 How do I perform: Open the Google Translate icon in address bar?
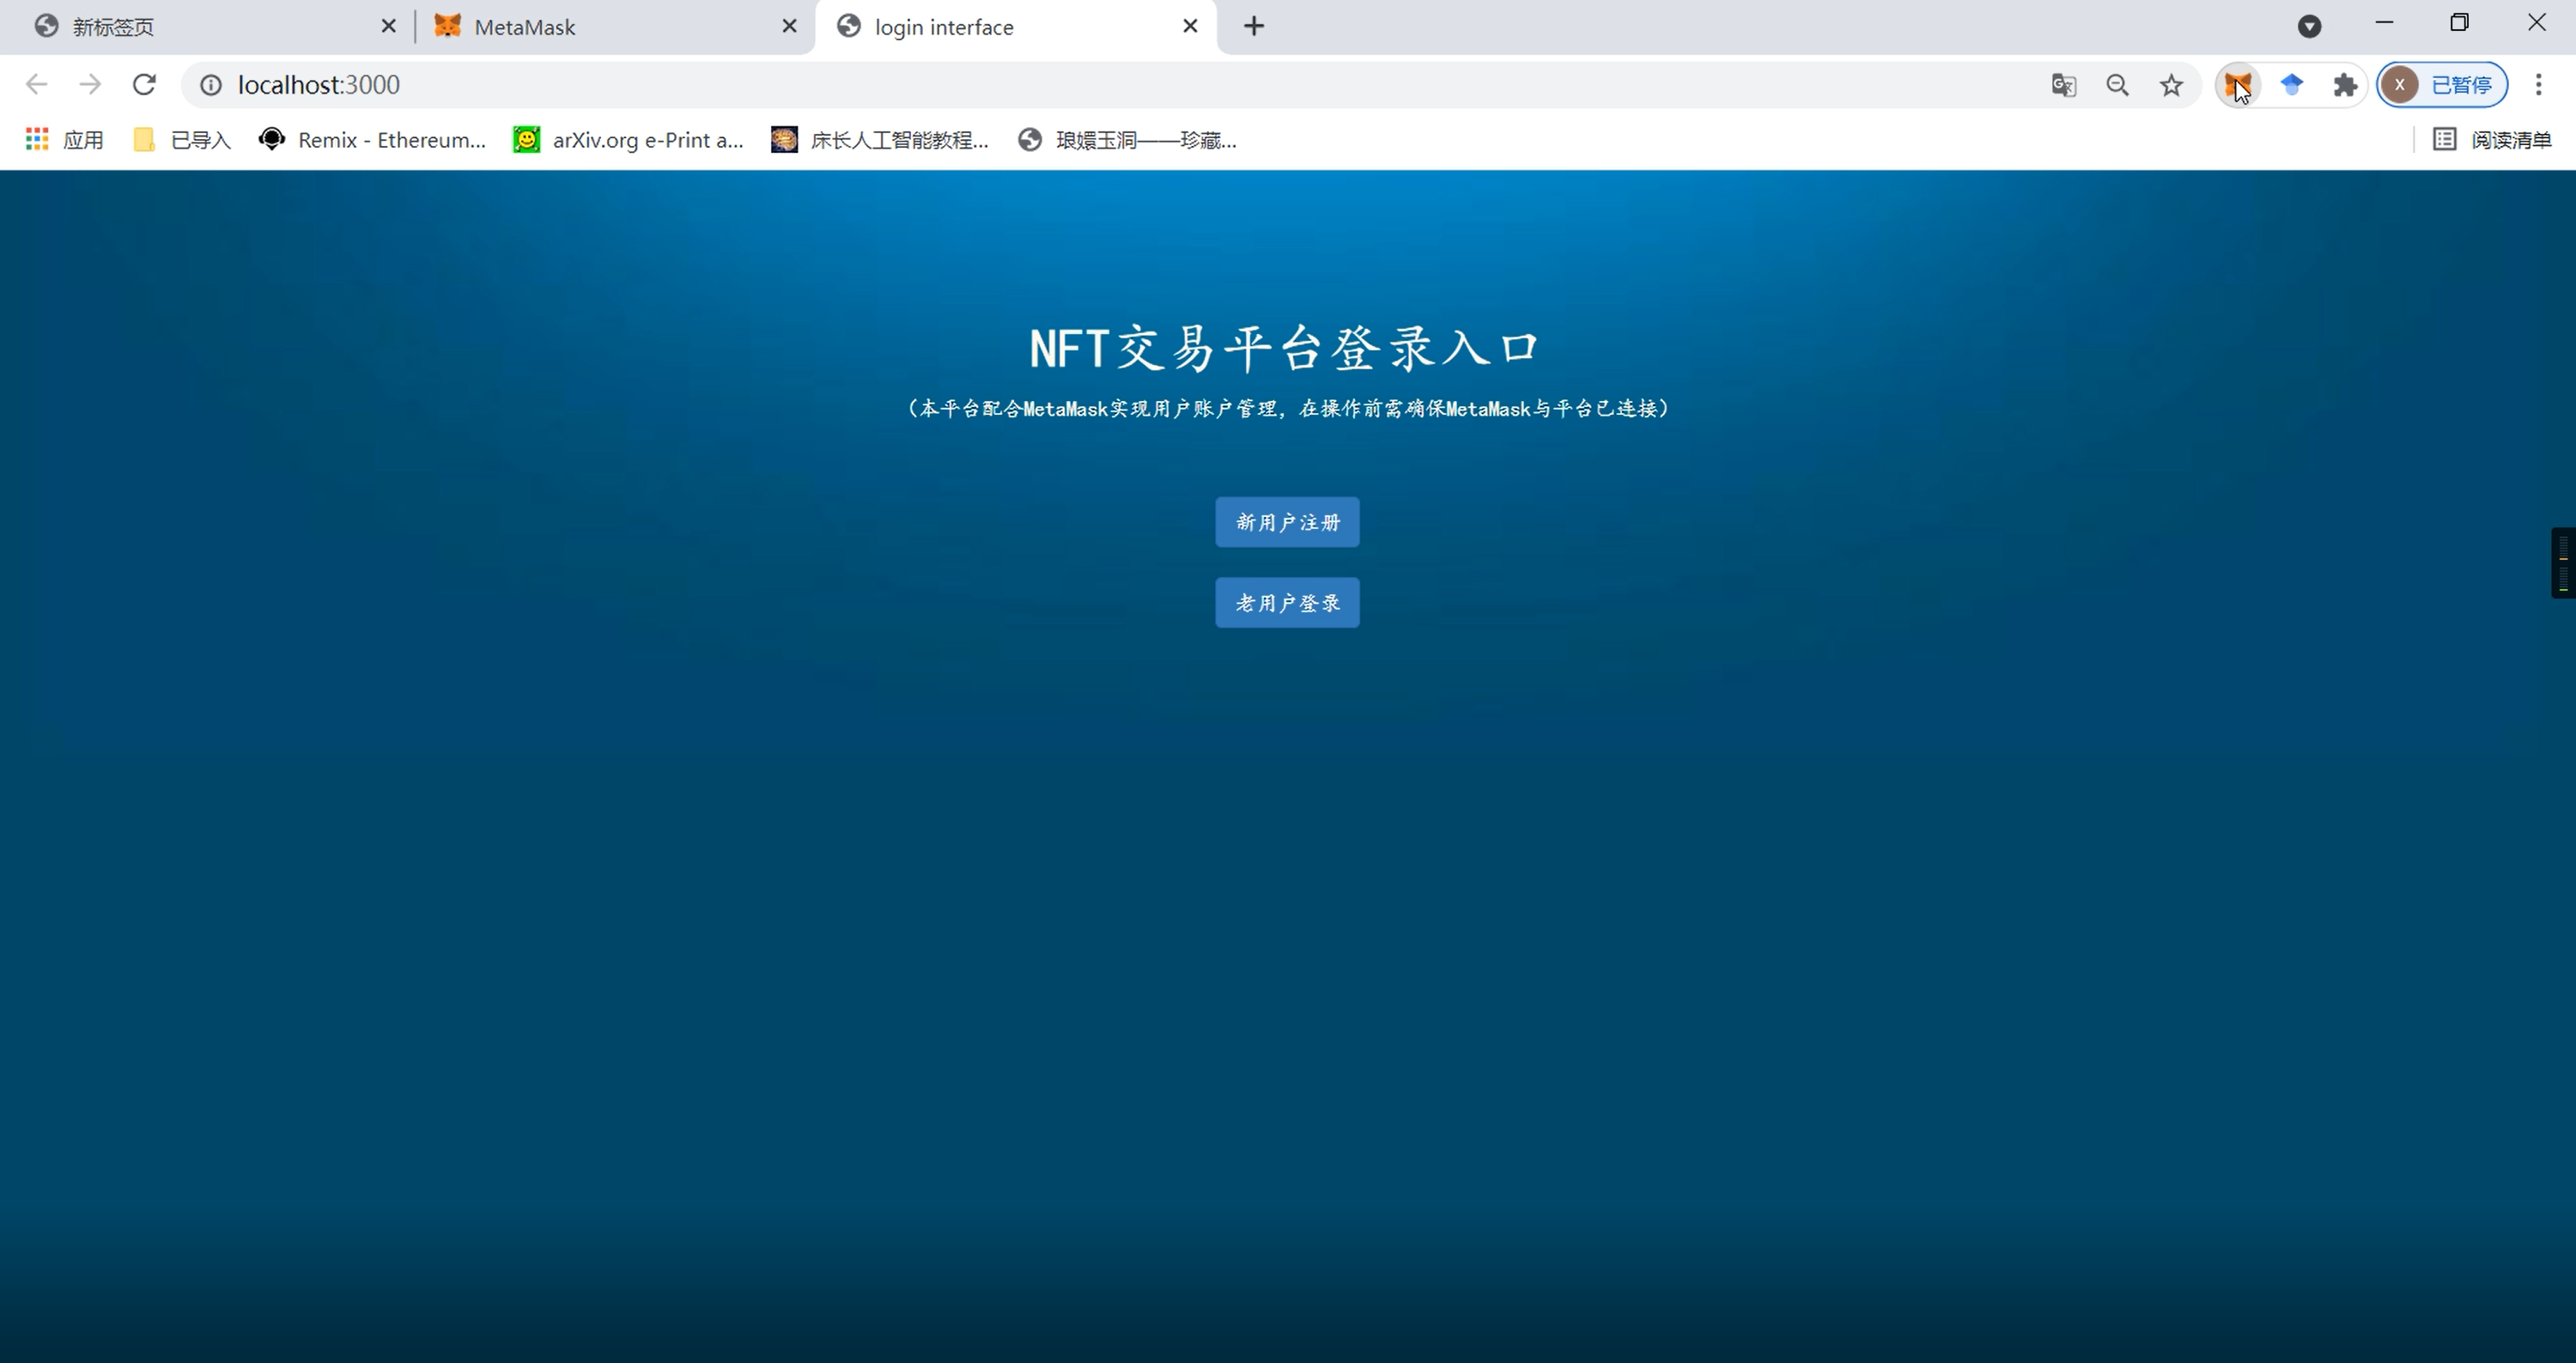coord(2063,85)
